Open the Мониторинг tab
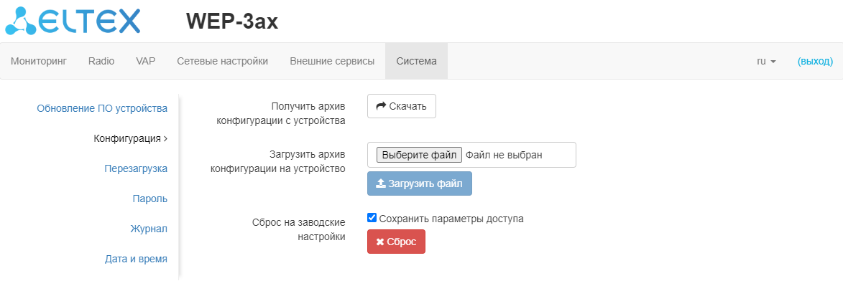 click(39, 61)
